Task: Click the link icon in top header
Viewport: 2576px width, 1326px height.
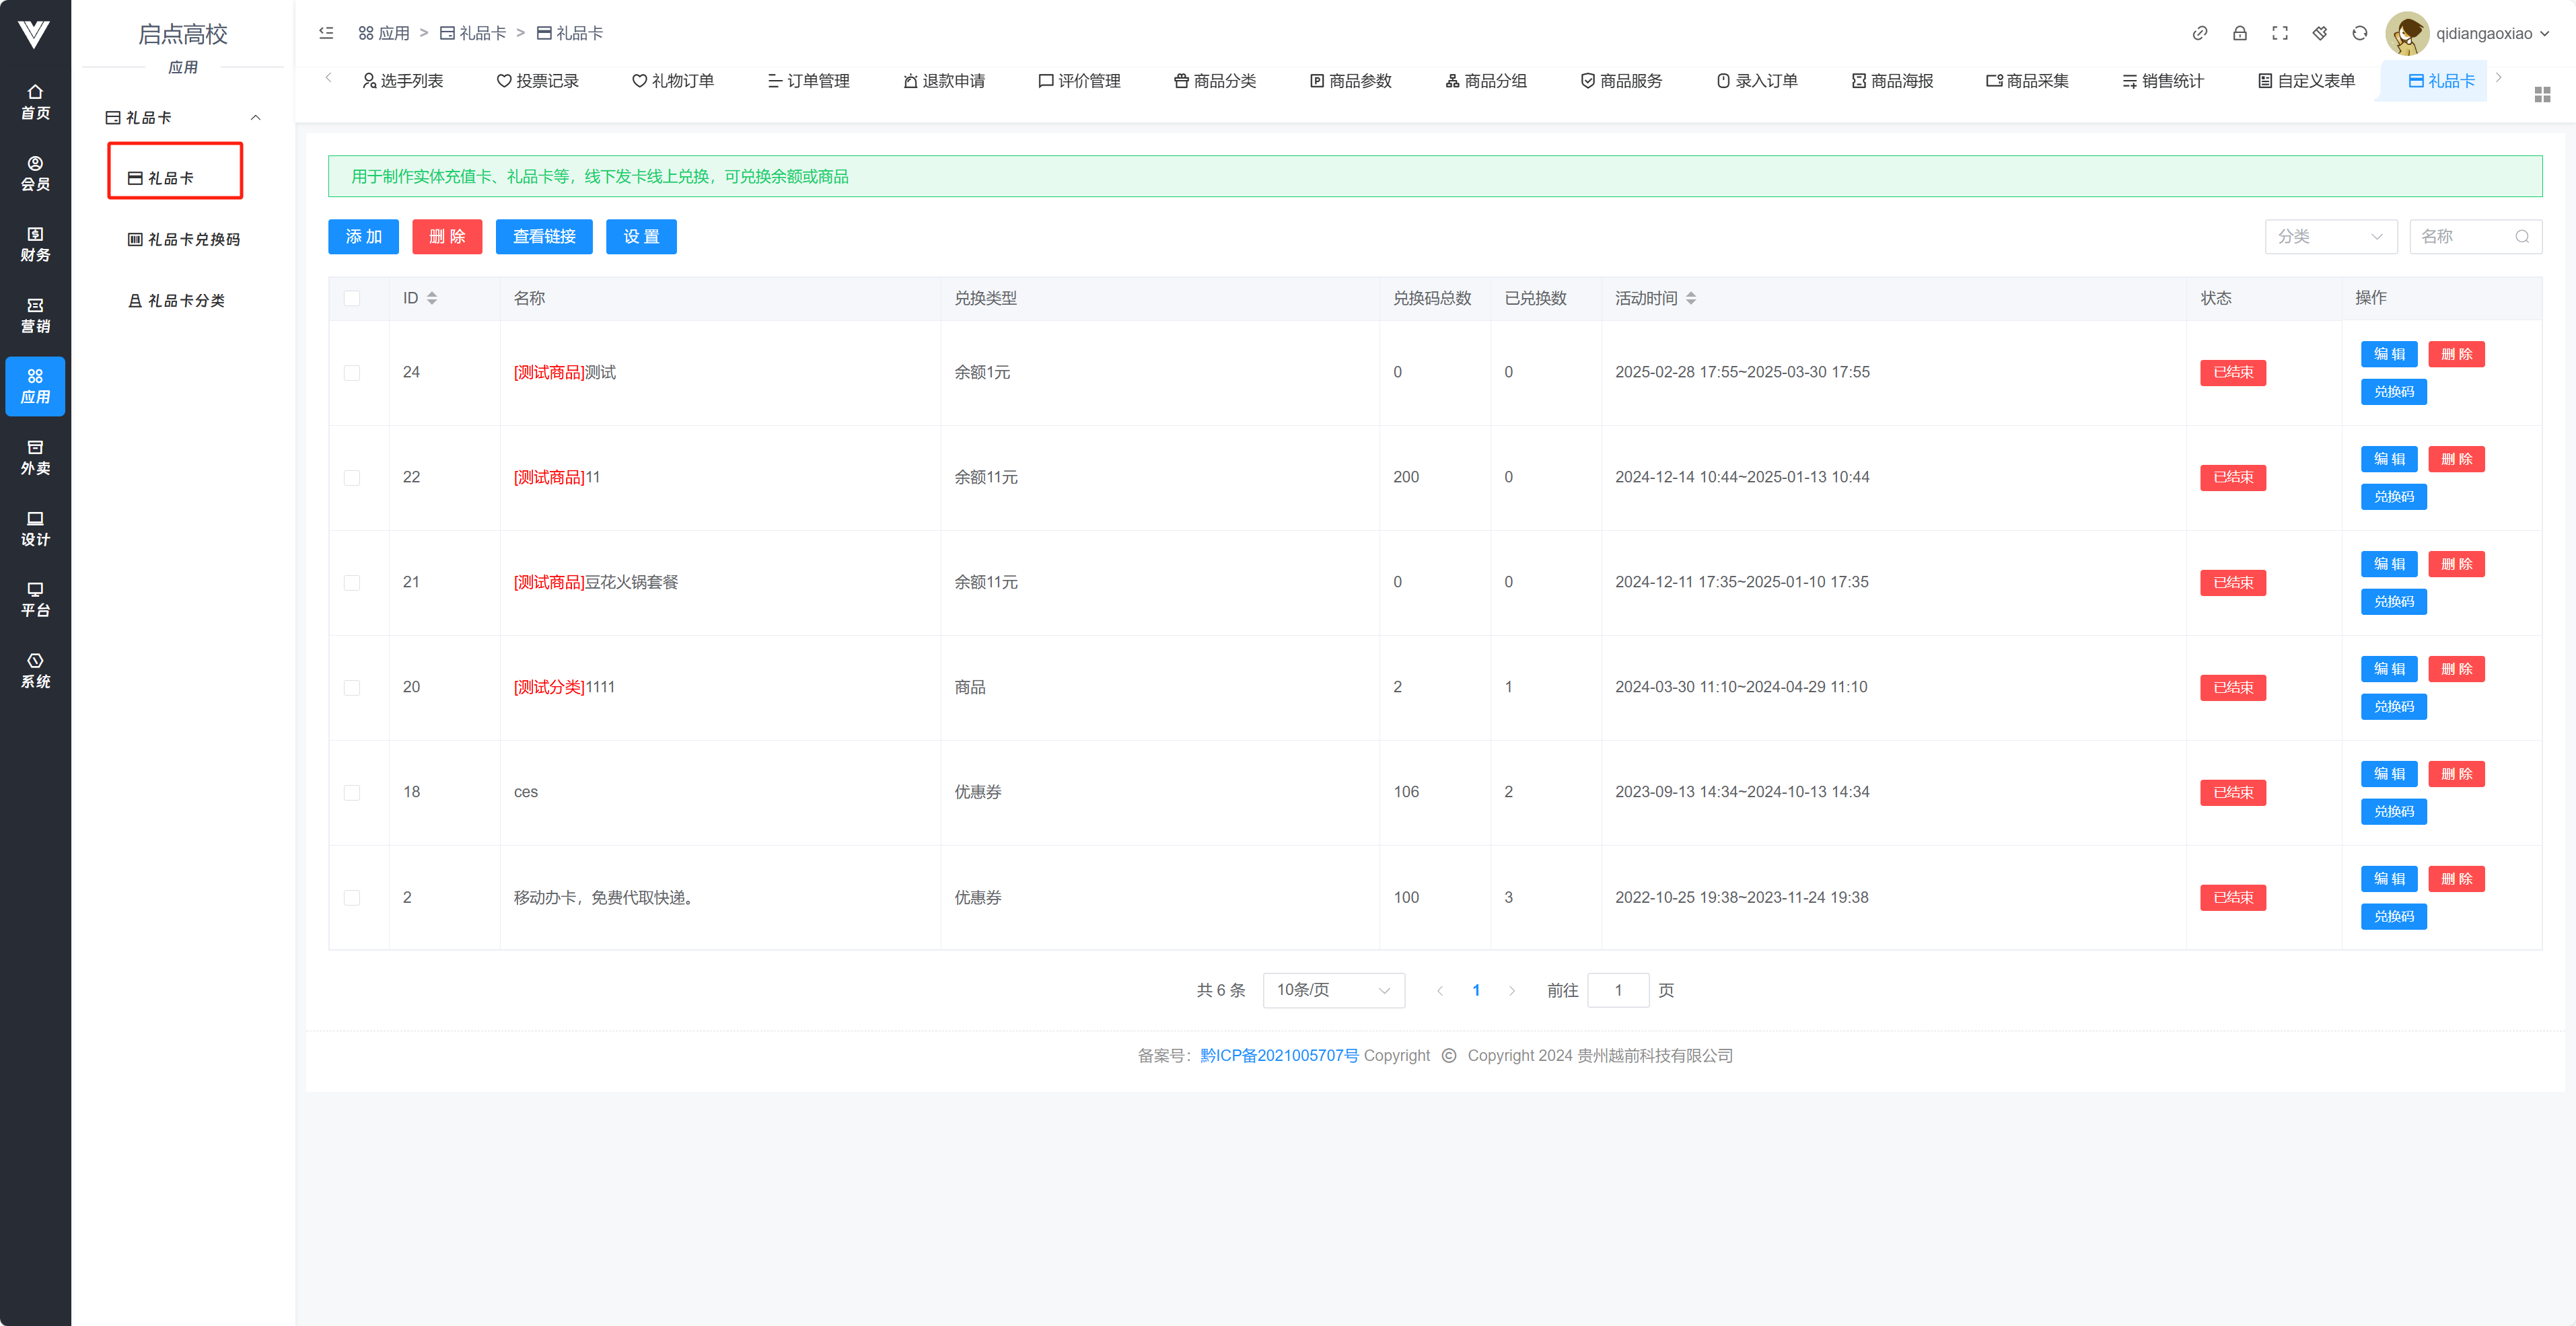Action: (2199, 33)
